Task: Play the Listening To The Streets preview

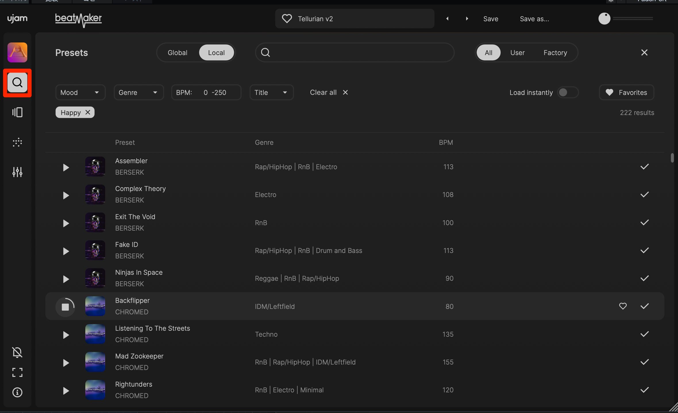Action: coord(66,335)
